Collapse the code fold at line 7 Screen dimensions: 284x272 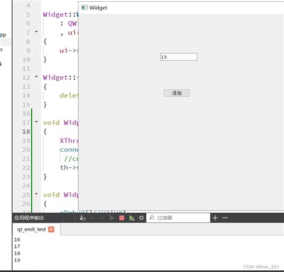[37, 32]
